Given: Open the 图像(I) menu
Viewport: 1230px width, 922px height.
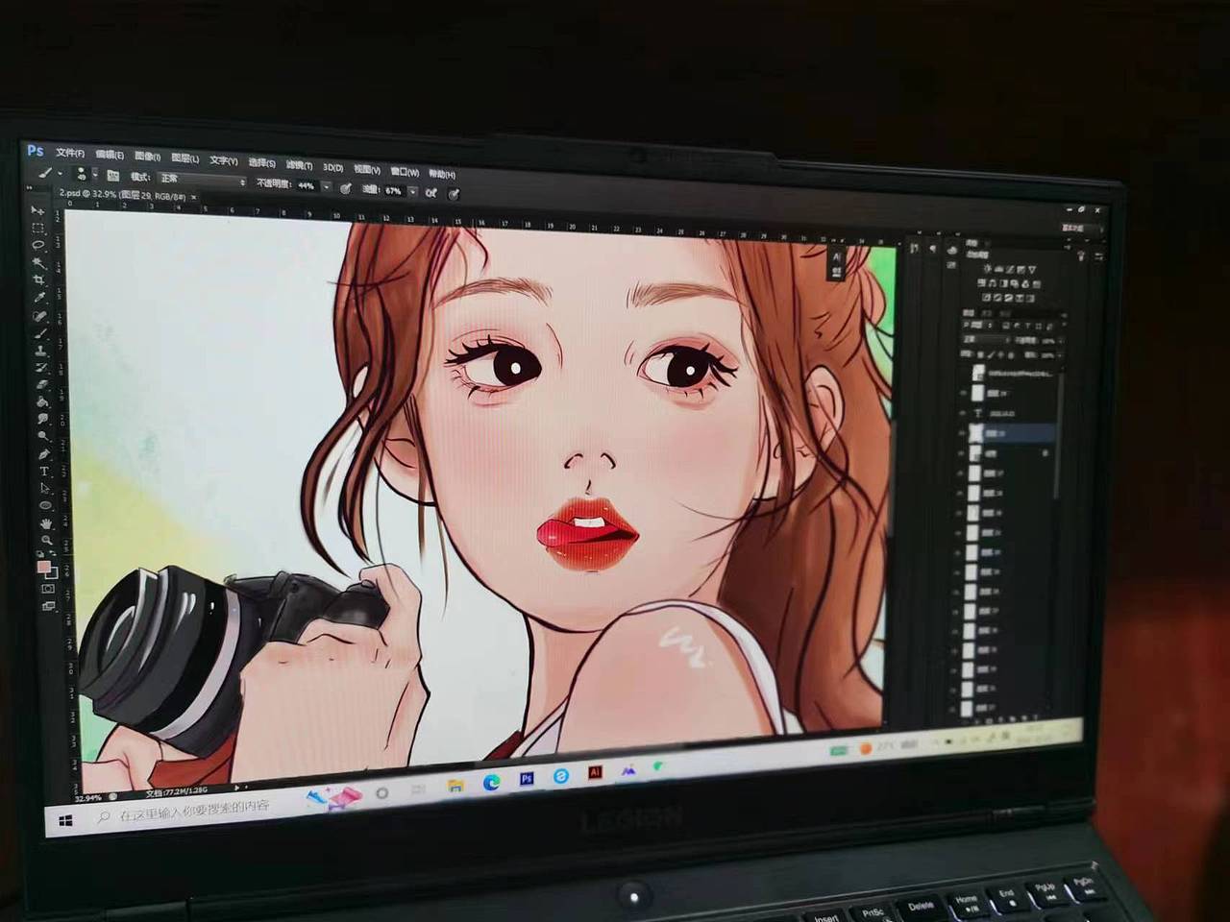Looking at the screenshot, I should tap(148, 157).
